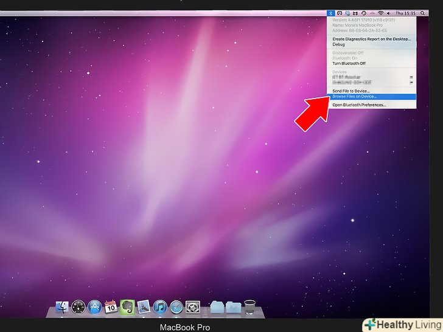Screen dimensions: 443x332
Task: Launch Safari from the dock
Action: [176, 306]
